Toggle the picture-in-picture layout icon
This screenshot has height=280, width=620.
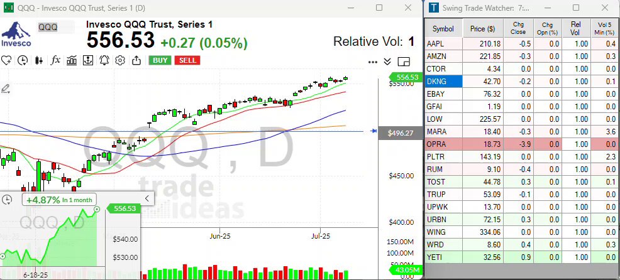click(x=404, y=62)
